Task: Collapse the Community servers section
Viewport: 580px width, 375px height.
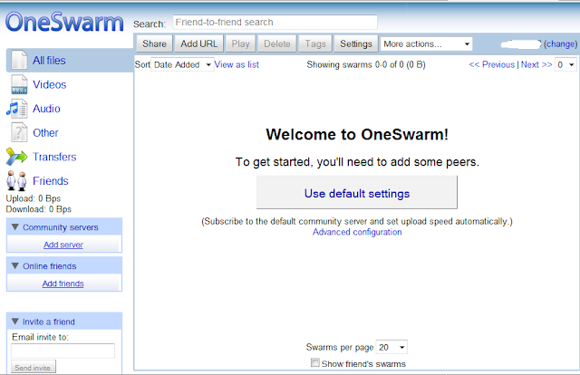Action: (15, 227)
